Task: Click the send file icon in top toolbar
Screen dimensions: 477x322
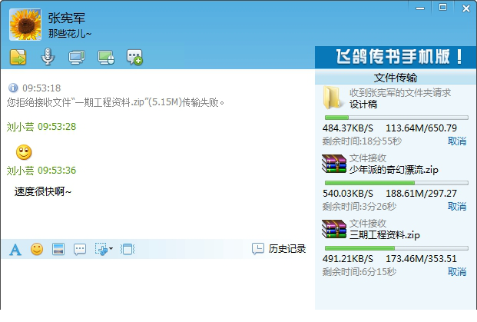Action: click(18, 57)
